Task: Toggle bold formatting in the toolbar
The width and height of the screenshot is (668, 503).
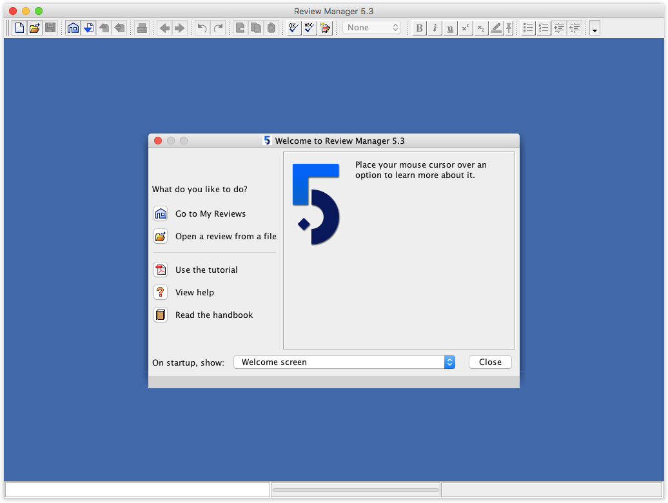Action: (418, 28)
